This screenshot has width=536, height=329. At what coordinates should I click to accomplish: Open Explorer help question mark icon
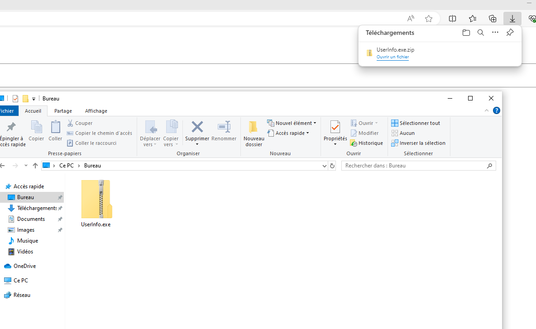pos(496,110)
